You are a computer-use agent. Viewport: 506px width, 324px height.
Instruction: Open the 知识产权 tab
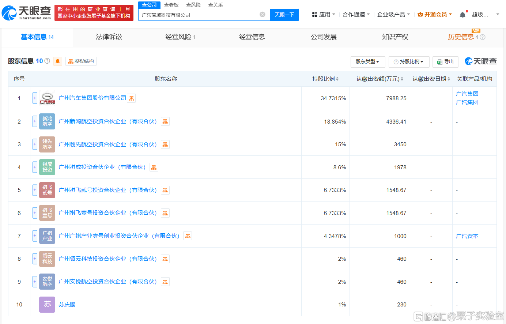tap(395, 37)
